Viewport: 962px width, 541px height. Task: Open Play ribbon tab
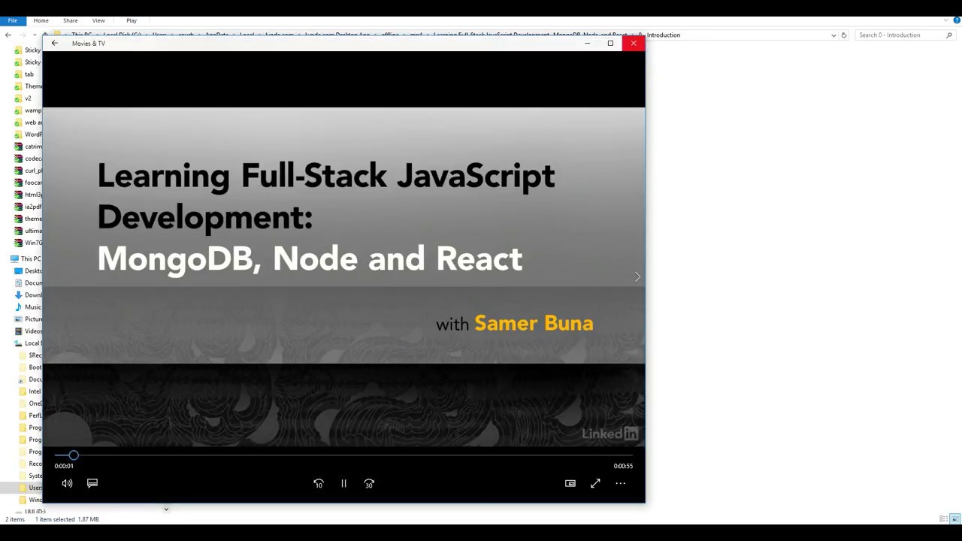tap(132, 21)
